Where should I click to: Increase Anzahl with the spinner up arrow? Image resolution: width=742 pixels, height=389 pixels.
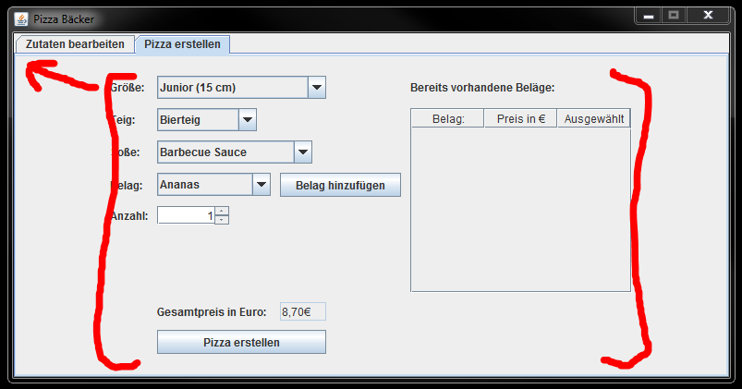222,211
